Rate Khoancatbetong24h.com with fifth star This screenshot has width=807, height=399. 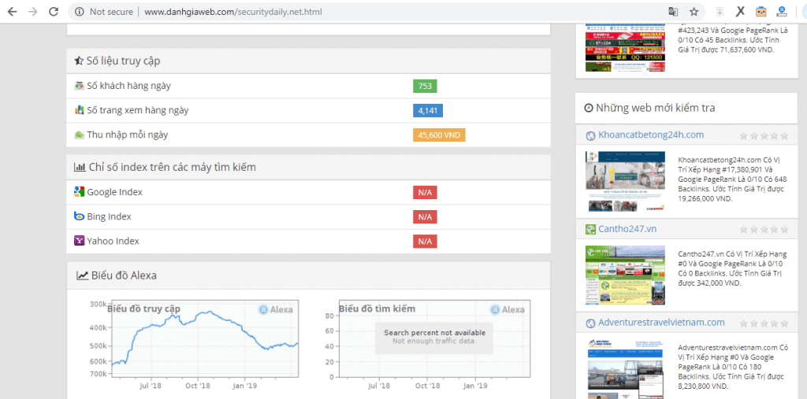click(784, 136)
